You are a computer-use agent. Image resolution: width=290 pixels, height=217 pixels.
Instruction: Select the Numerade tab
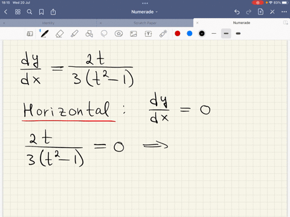pos(242,23)
